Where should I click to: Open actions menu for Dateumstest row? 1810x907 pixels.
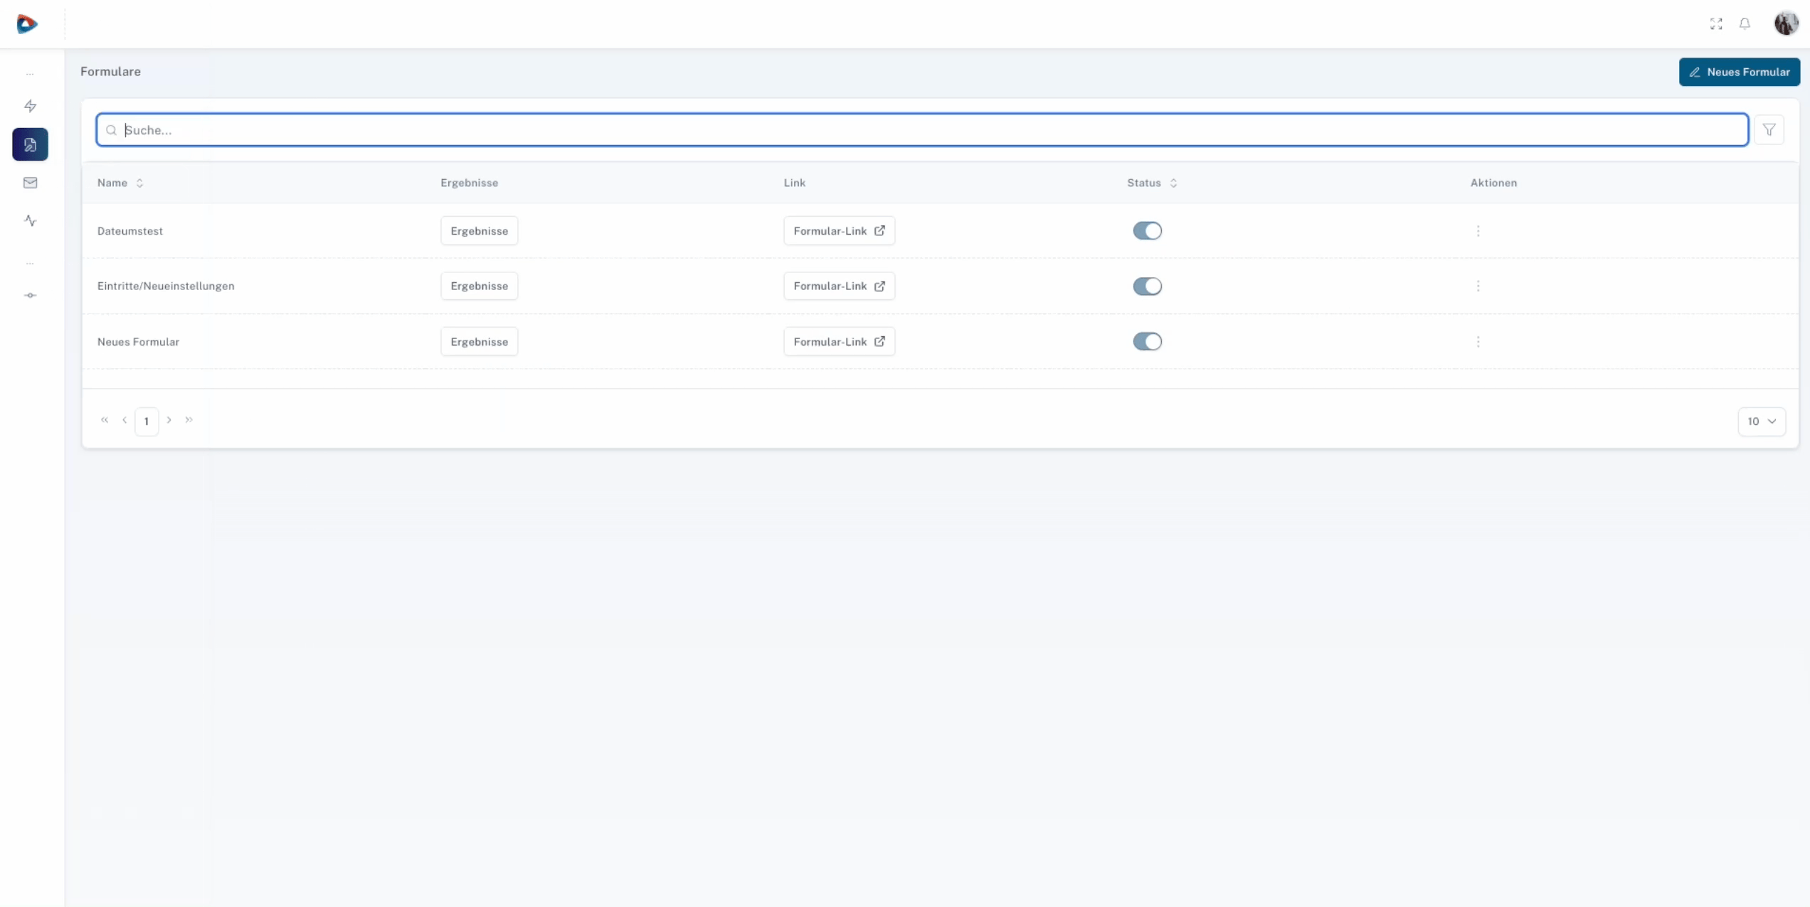click(1478, 231)
